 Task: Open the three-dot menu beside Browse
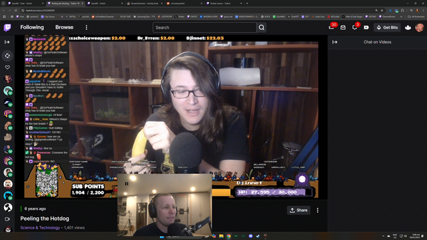(x=86, y=27)
